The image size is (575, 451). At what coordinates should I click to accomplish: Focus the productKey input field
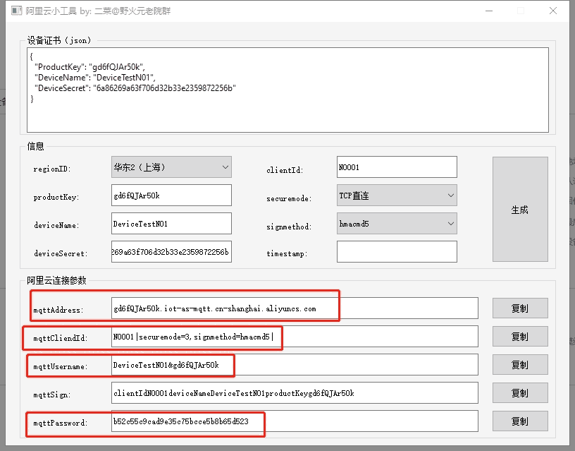click(x=171, y=196)
